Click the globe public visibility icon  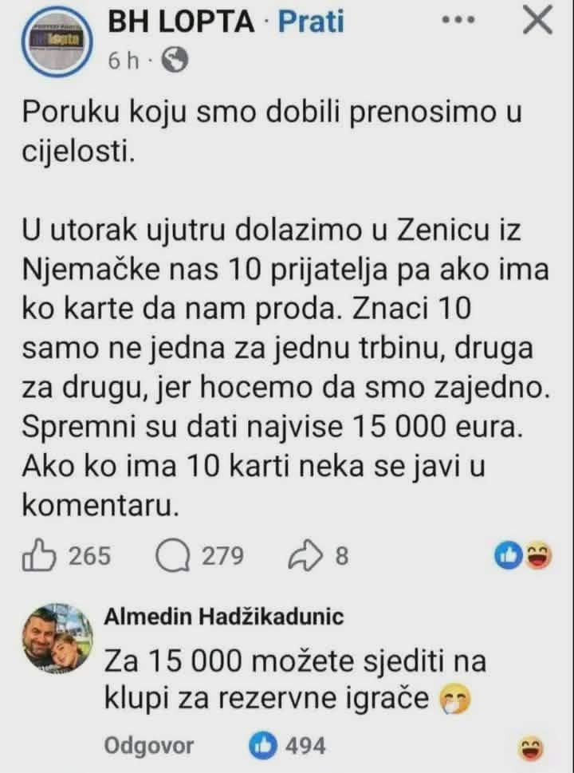(175, 61)
